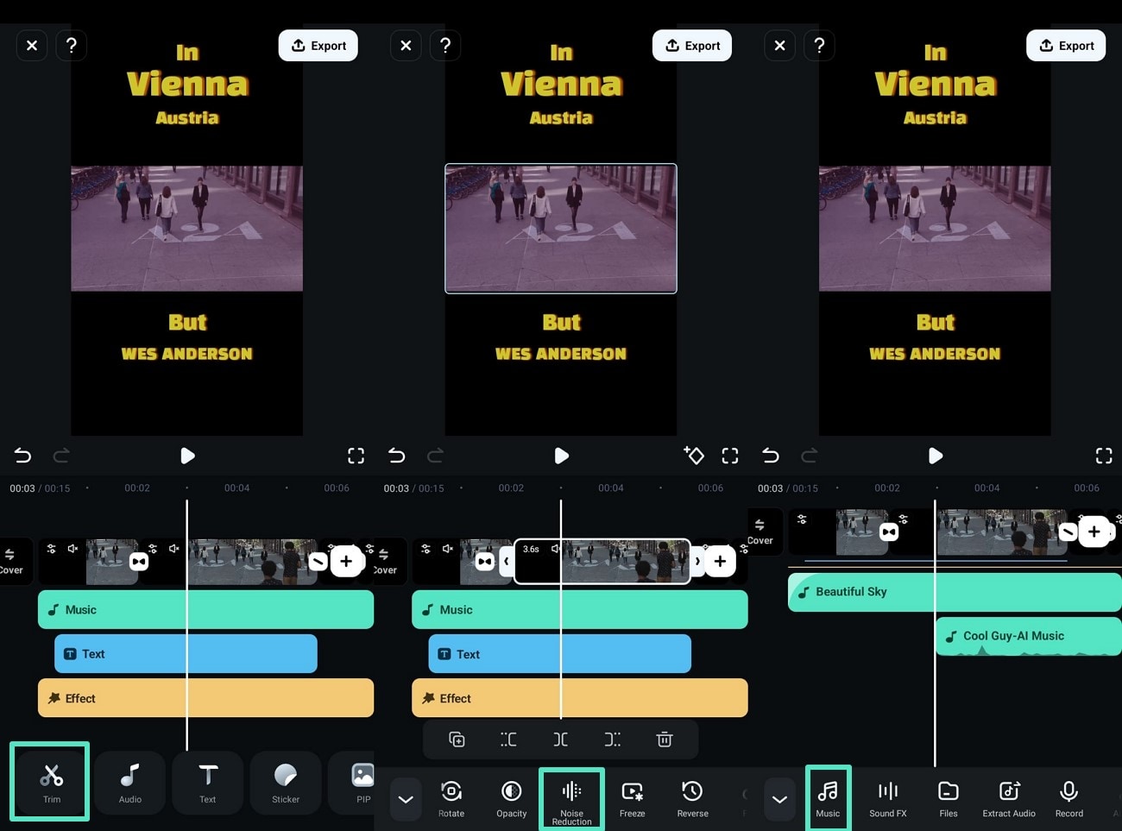Select the Effect track in left timeline
The width and height of the screenshot is (1122, 831).
[x=205, y=698]
